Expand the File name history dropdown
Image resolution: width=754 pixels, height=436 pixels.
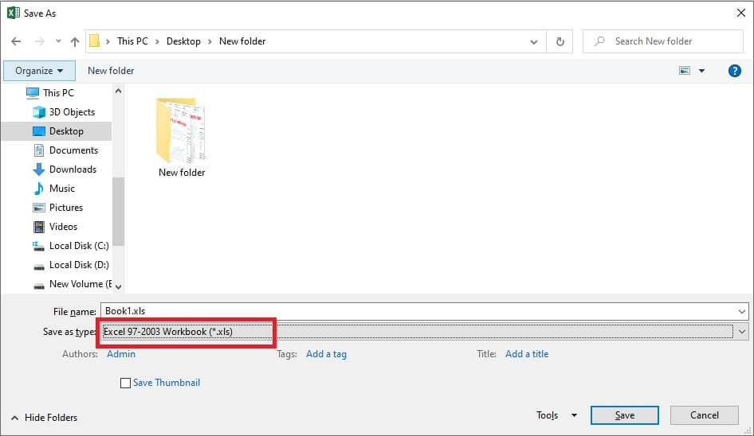(741, 312)
